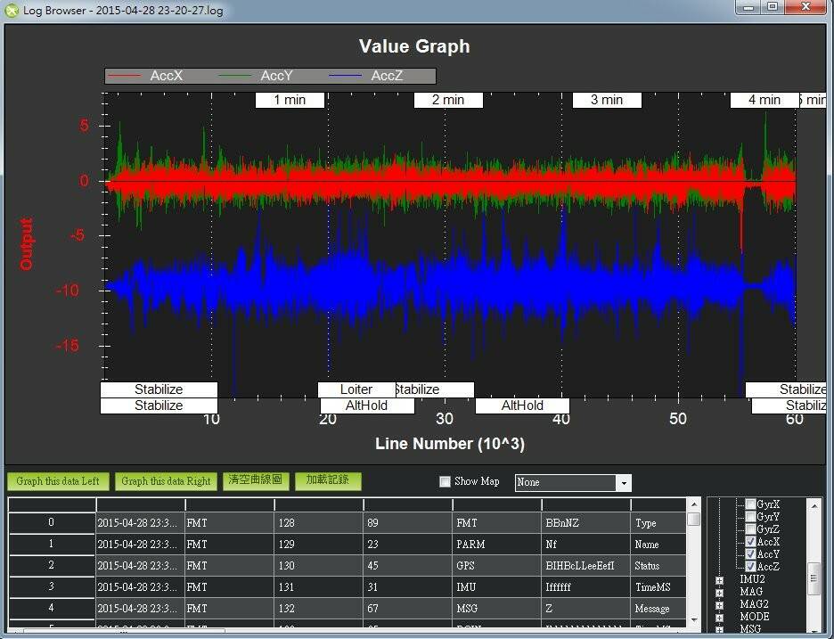Expand the MAG tree node
Viewport: 834px width, 639px height.
click(x=719, y=593)
